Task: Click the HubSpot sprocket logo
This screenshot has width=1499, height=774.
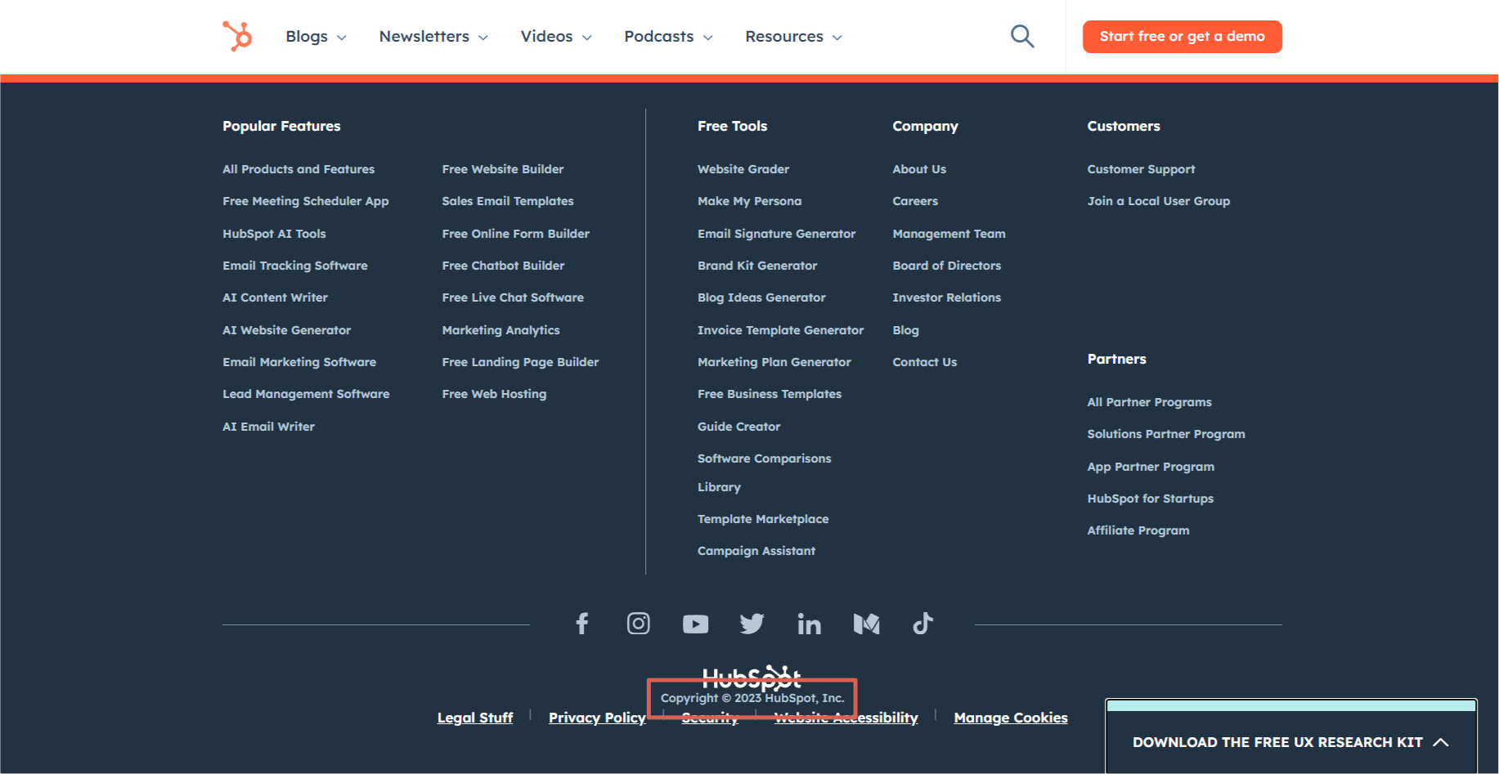Action: tap(237, 36)
